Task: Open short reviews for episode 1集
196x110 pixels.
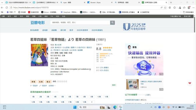Action: [x=33, y=97]
